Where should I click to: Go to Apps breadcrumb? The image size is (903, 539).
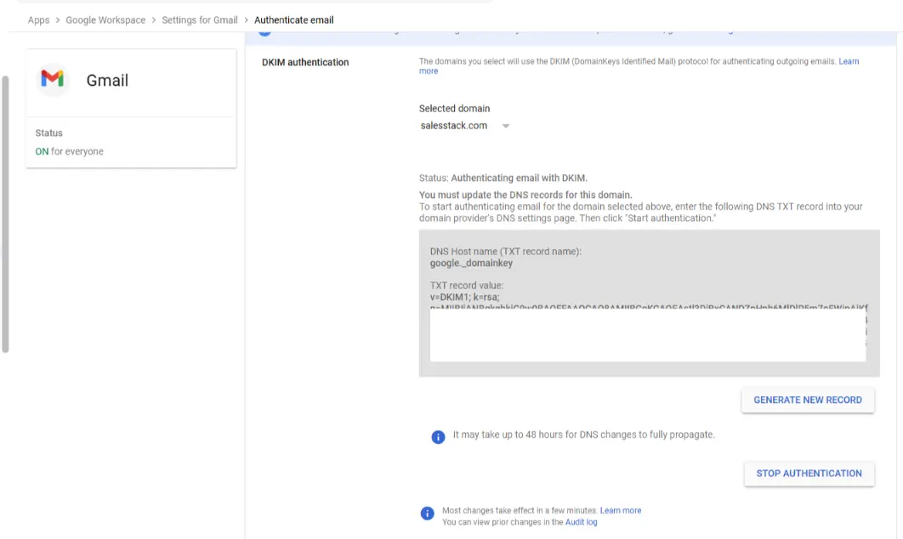[38, 20]
